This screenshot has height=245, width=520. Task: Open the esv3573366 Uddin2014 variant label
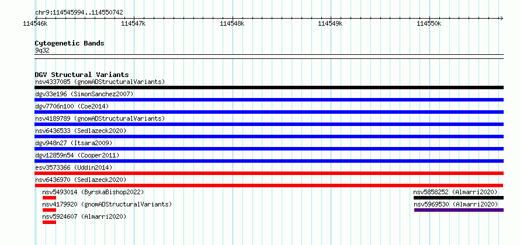tap(74, 167)
